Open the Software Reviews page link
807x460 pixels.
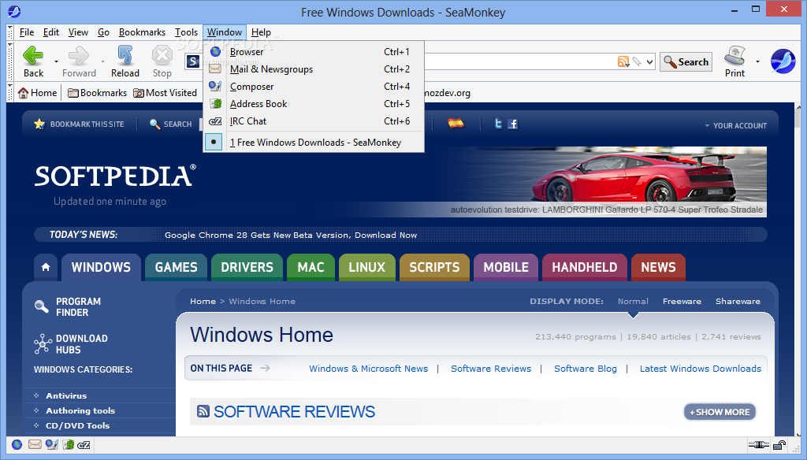pyautogui.click(x=491, y=369)
